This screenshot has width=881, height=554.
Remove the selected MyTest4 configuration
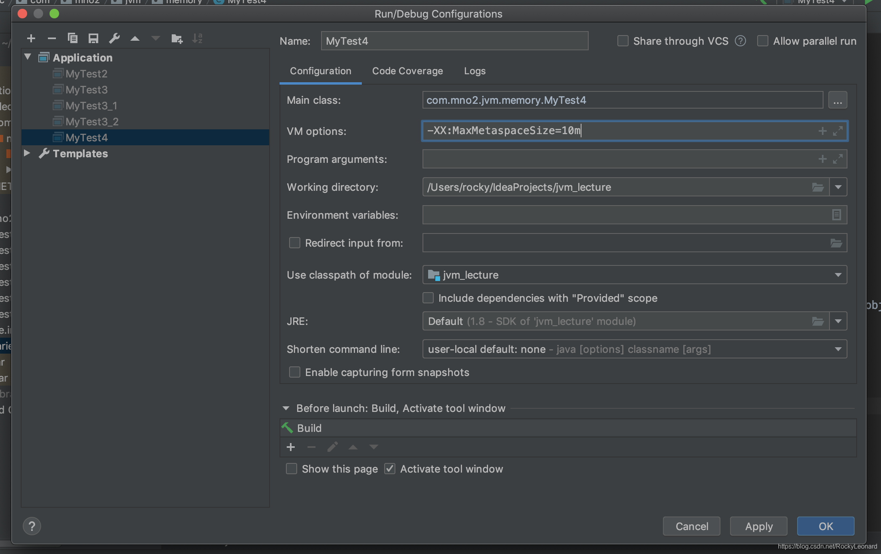pos(52,38)
